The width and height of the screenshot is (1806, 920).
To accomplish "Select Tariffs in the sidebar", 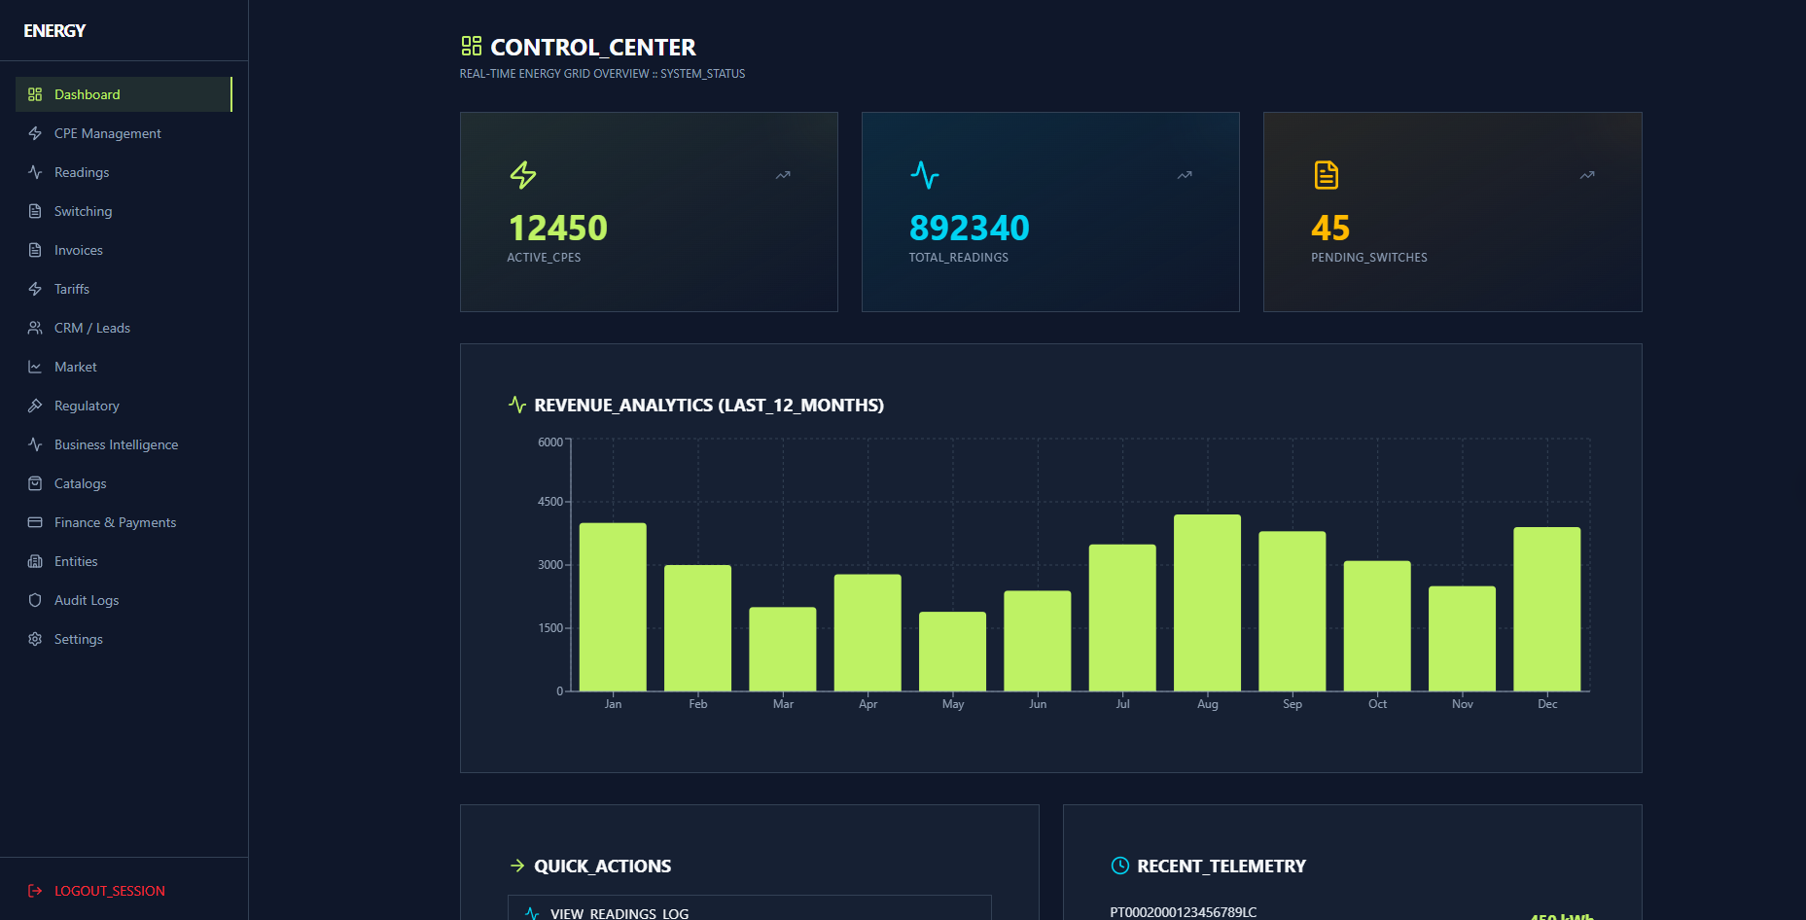I will tap(71, 289).
